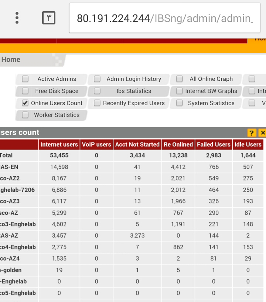Enable the Internet BW Graphs checkbox
This screenshot has width=266, height=302.
tap(179, 91)
